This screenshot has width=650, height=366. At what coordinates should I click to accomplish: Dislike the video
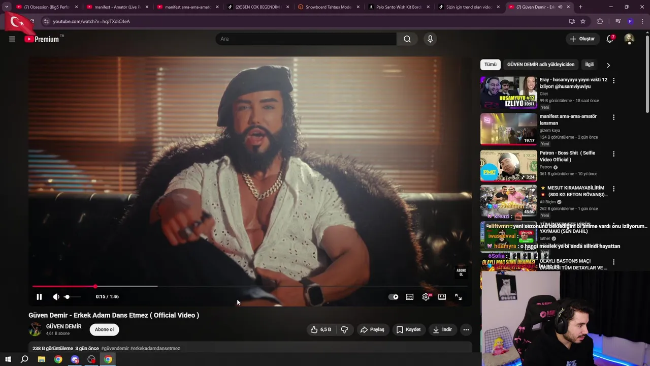344,329
